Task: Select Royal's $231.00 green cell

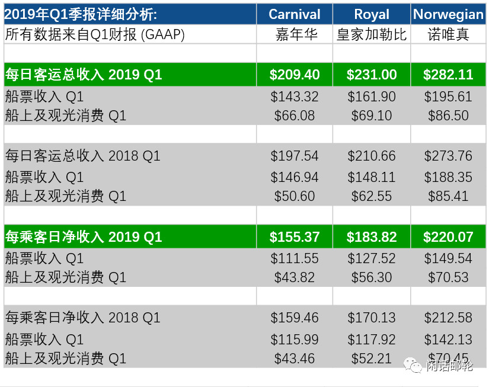Action: click(372, 75)
